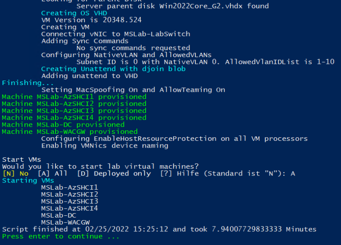Click the "[N] No" prompt option

[15, 174]
